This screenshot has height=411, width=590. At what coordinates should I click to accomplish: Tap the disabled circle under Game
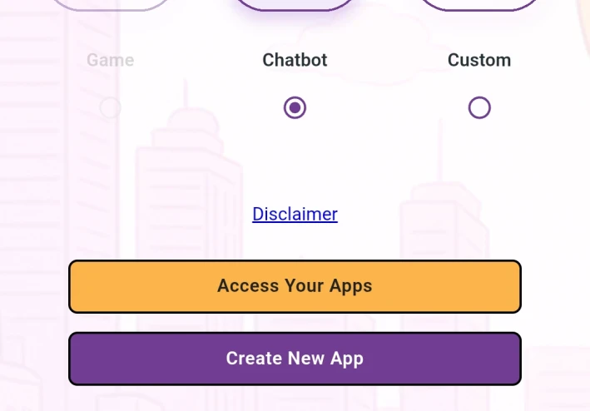[x=110, y=108]
